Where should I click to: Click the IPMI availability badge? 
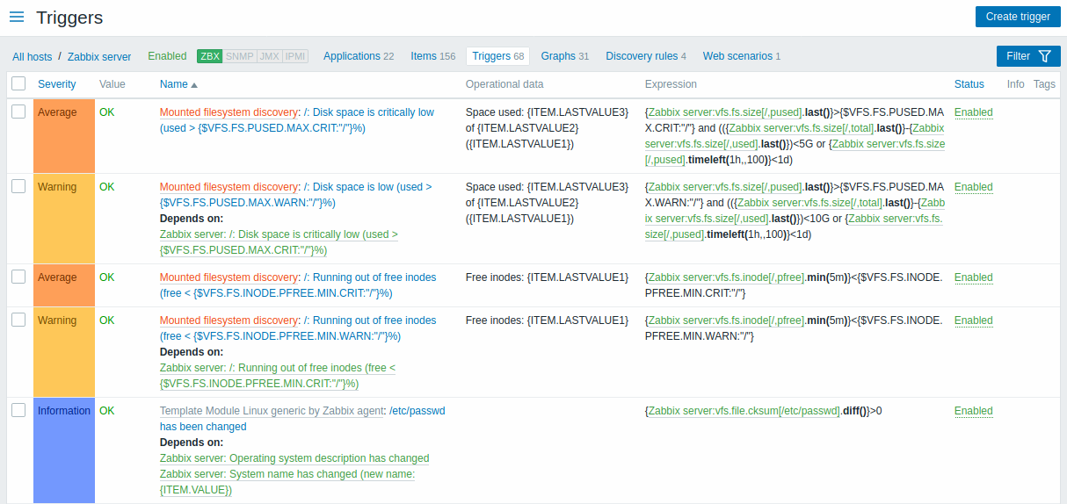pyautogui.click(x=295, y=56)
